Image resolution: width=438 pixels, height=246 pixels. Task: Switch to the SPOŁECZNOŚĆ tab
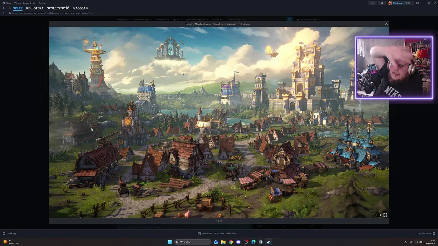click(x=58, y=8)
